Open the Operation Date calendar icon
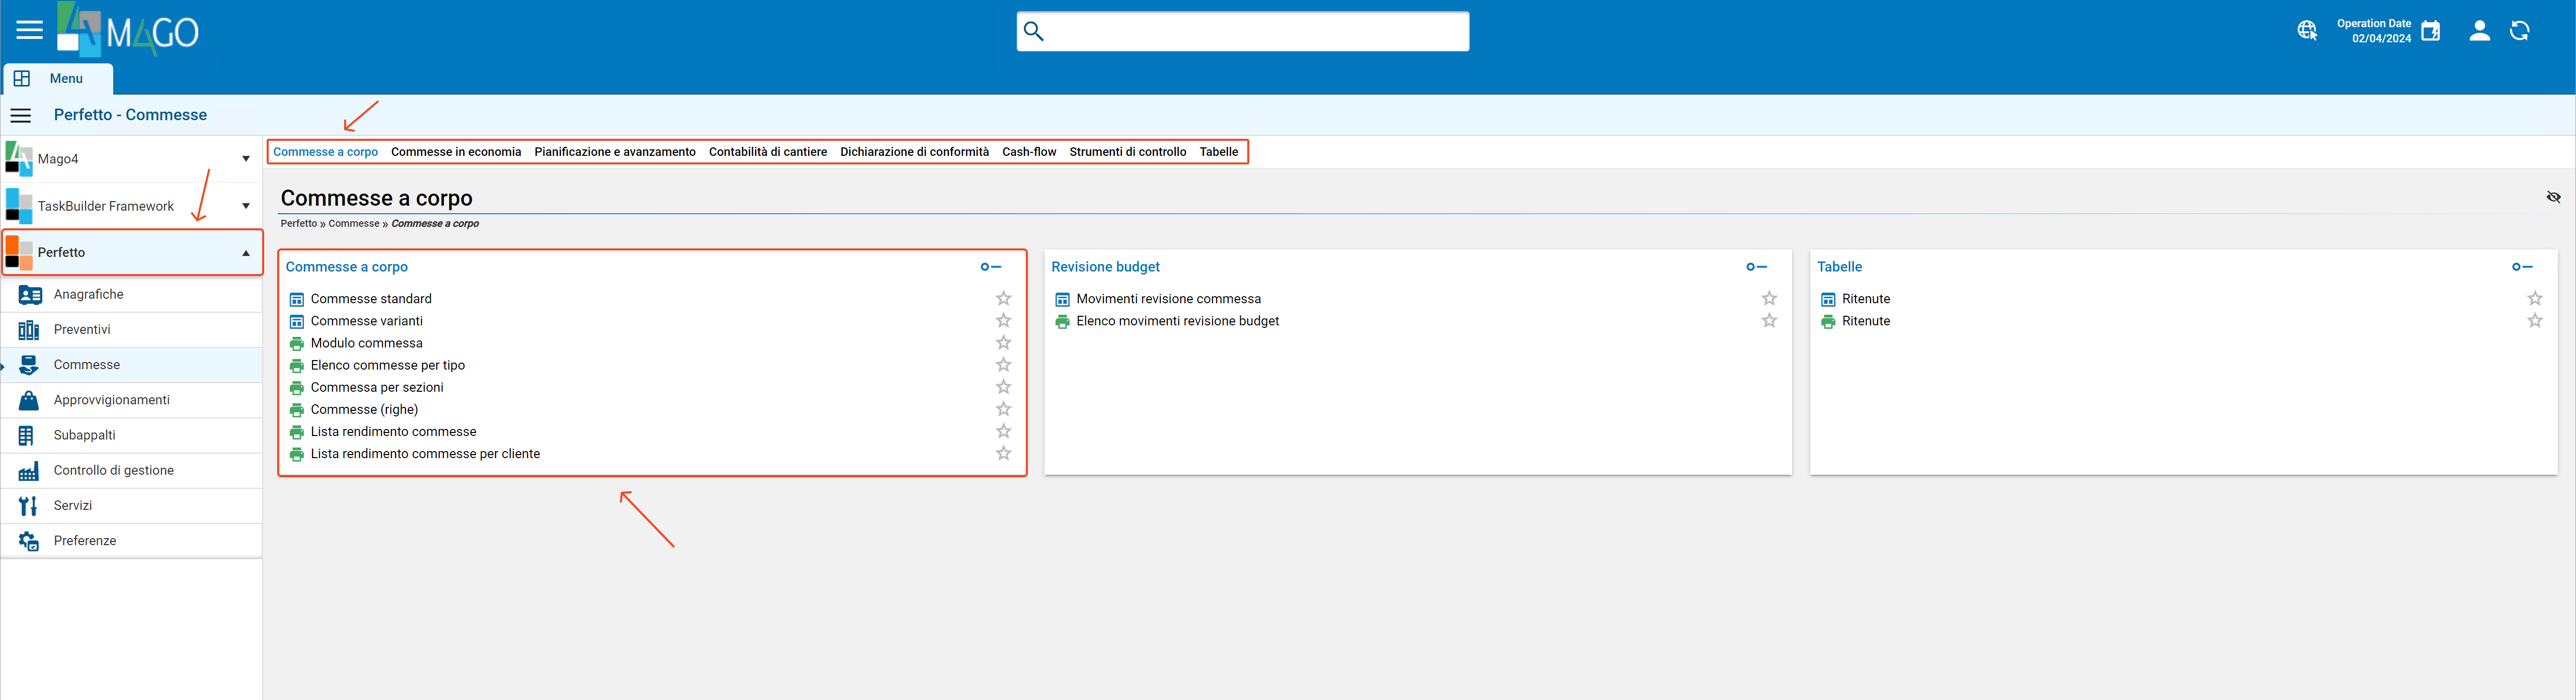The height and width of the screenshot is (700, 2576). pos(2431,31)
